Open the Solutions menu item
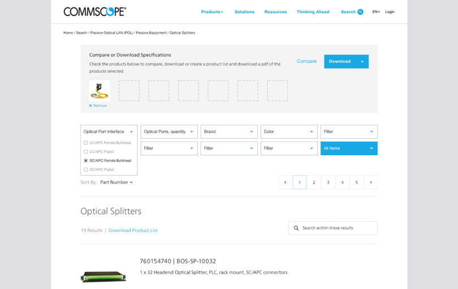This screenshot has width=458, height=289. click(244, 12)
